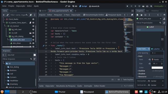The image size is (168, 94).
Task: Run the project with Play button
Action: 127,6
